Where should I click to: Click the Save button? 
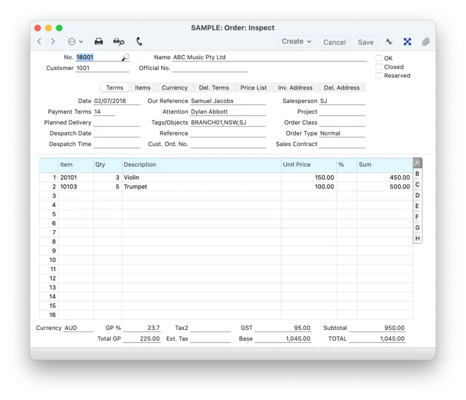(x=366, y=42)
